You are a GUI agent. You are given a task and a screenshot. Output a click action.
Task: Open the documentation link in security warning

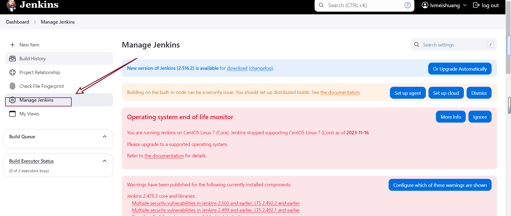340,92
